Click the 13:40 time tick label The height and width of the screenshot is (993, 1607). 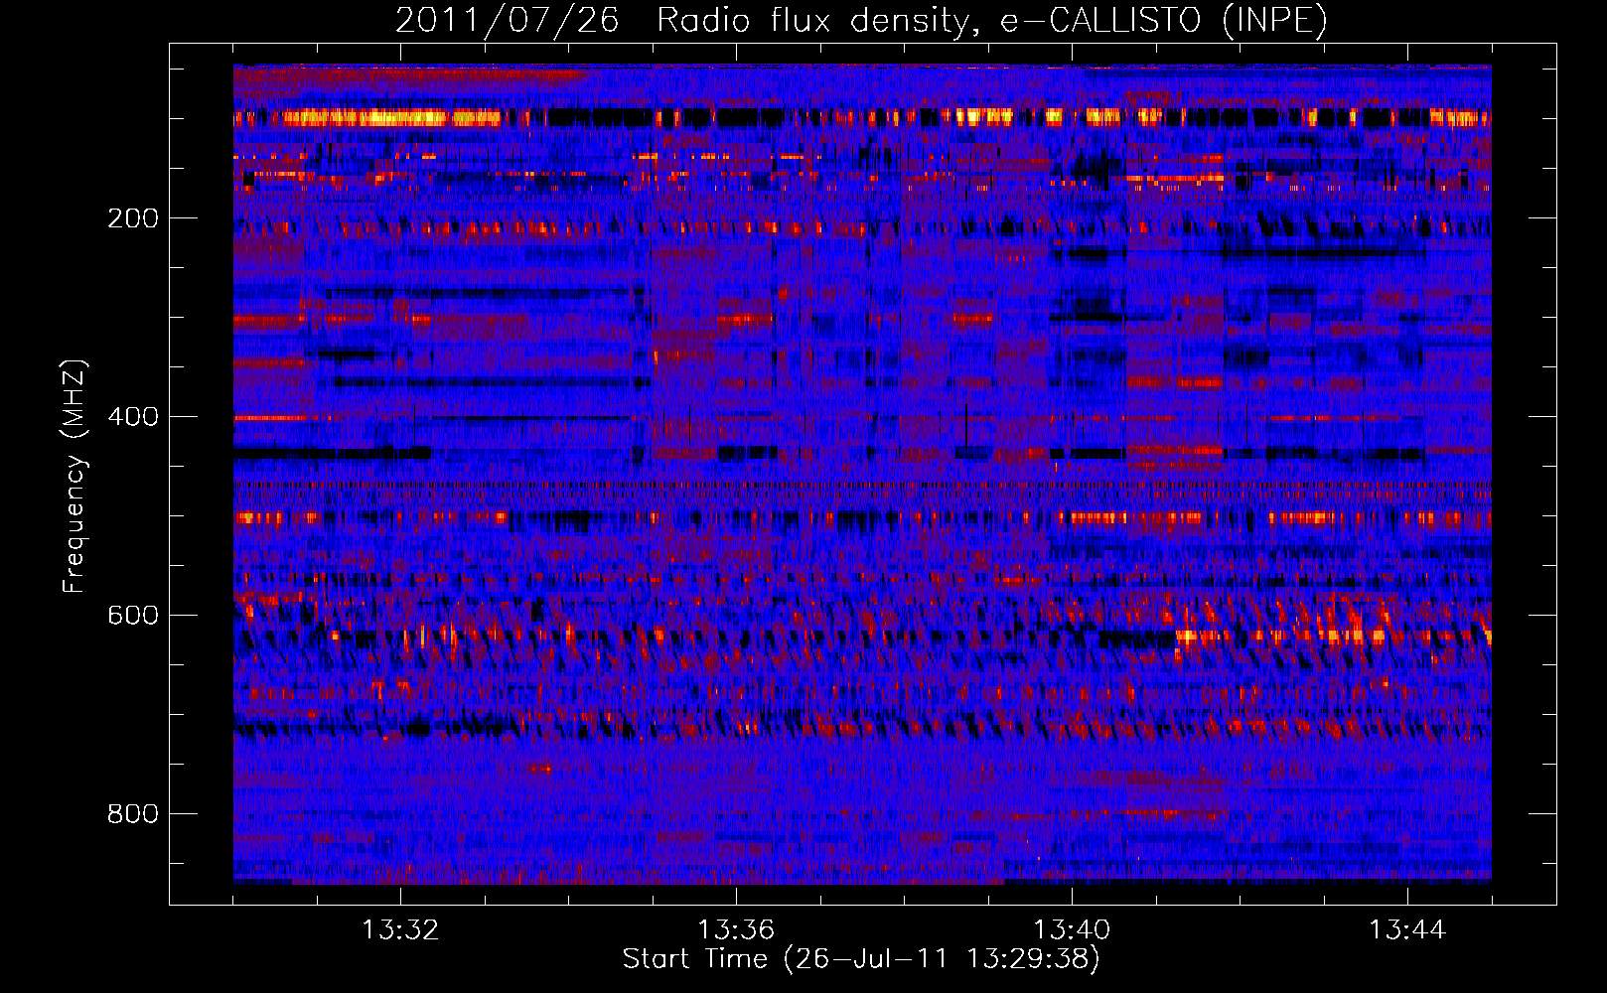1072,930
